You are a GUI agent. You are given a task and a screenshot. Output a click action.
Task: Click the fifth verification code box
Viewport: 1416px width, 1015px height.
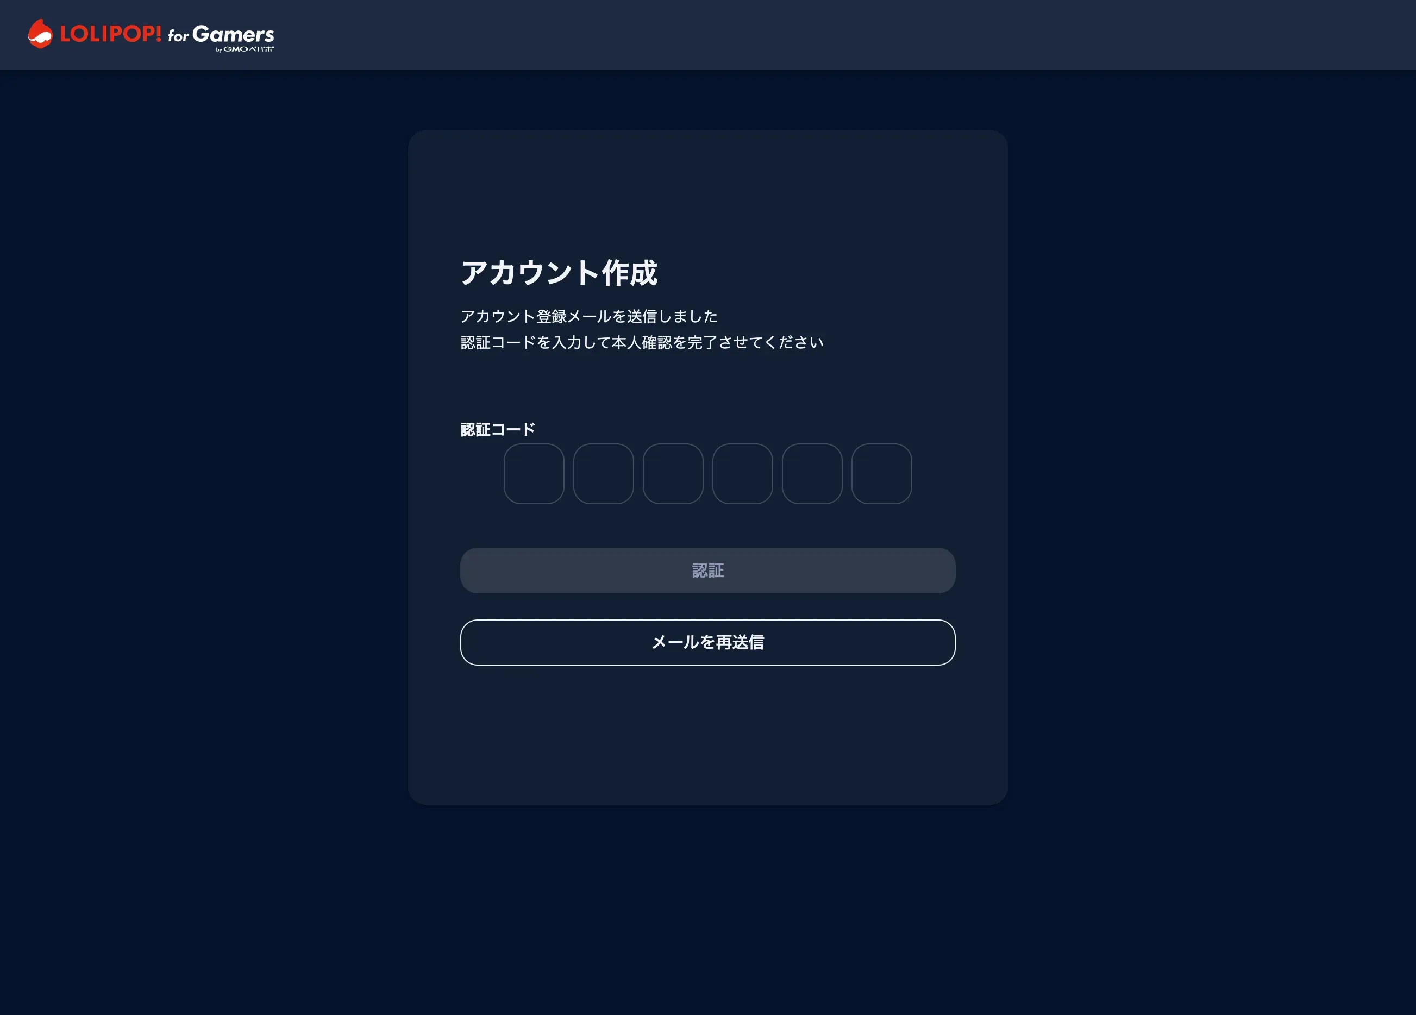812,474
